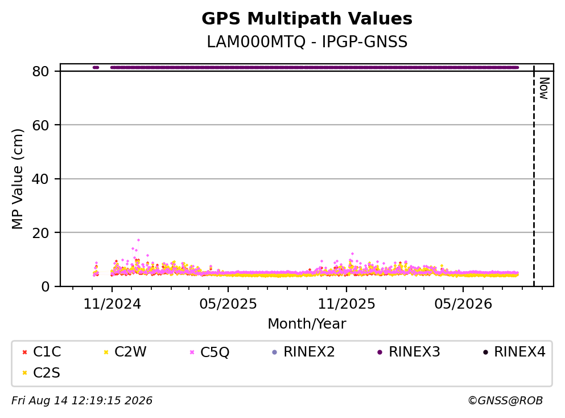Click the dashed Now vertical line label
Screen dimensions: 565x418
544,88
